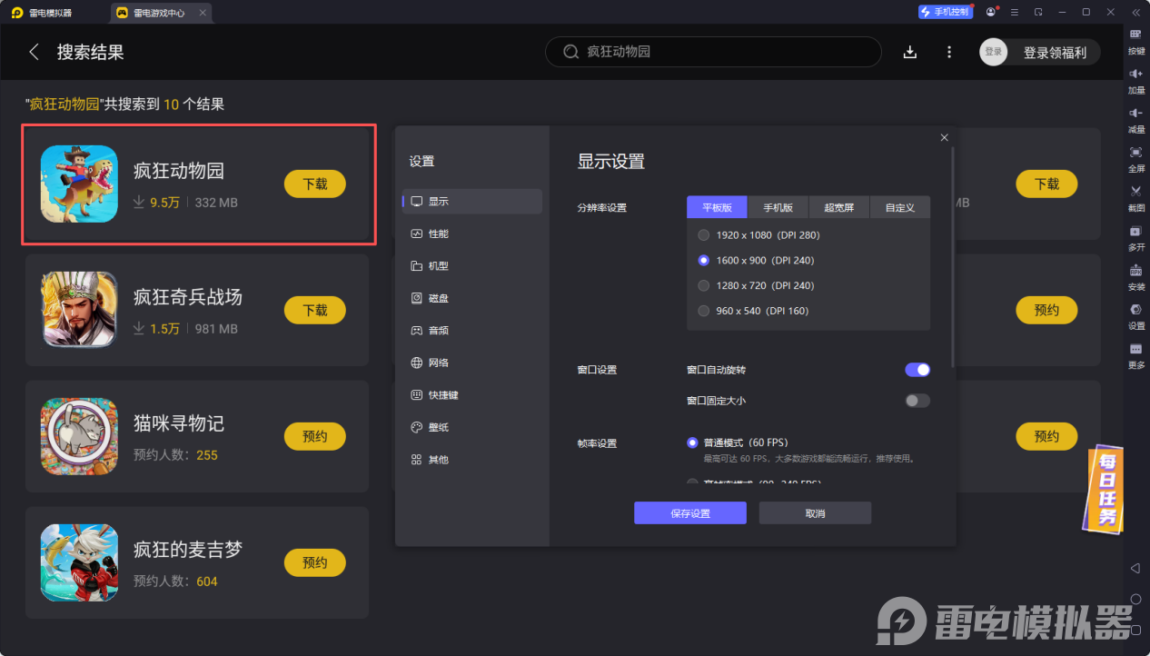Close the 雷电游戏中心 tab
The image size is (1150, 656).
coord(202,13)
